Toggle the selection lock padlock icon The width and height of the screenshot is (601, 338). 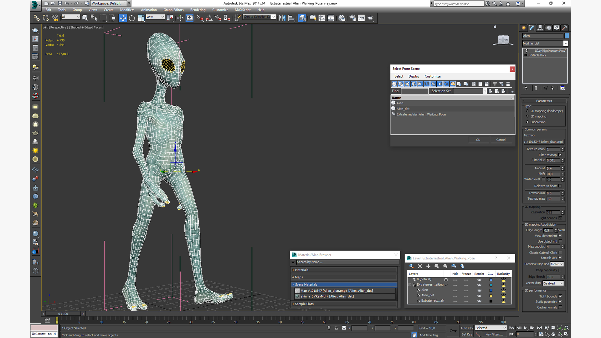click(x=336, y=328)
